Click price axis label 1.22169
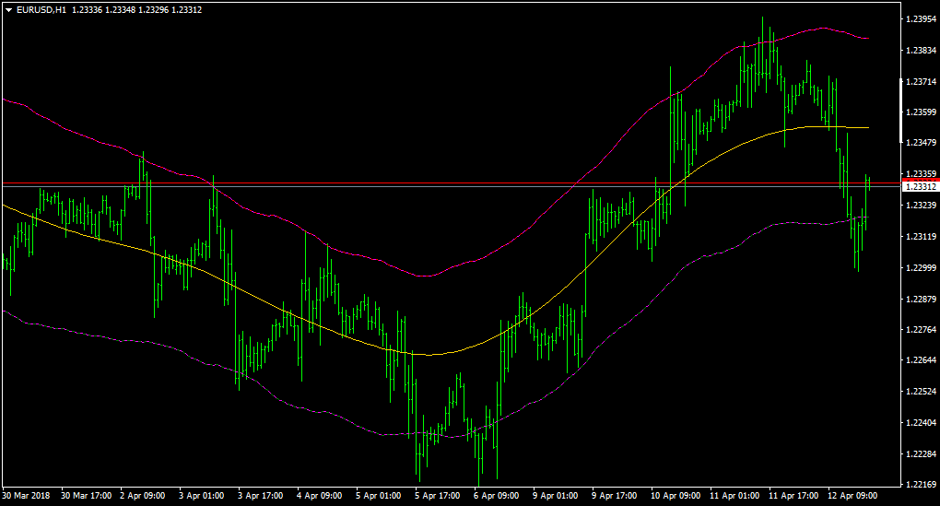This screenshot has width=940, height=506. (921, 485)
